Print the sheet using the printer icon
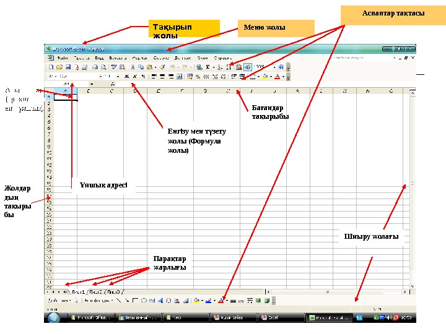This screenshot has height=334, width=446. [95, 67]
